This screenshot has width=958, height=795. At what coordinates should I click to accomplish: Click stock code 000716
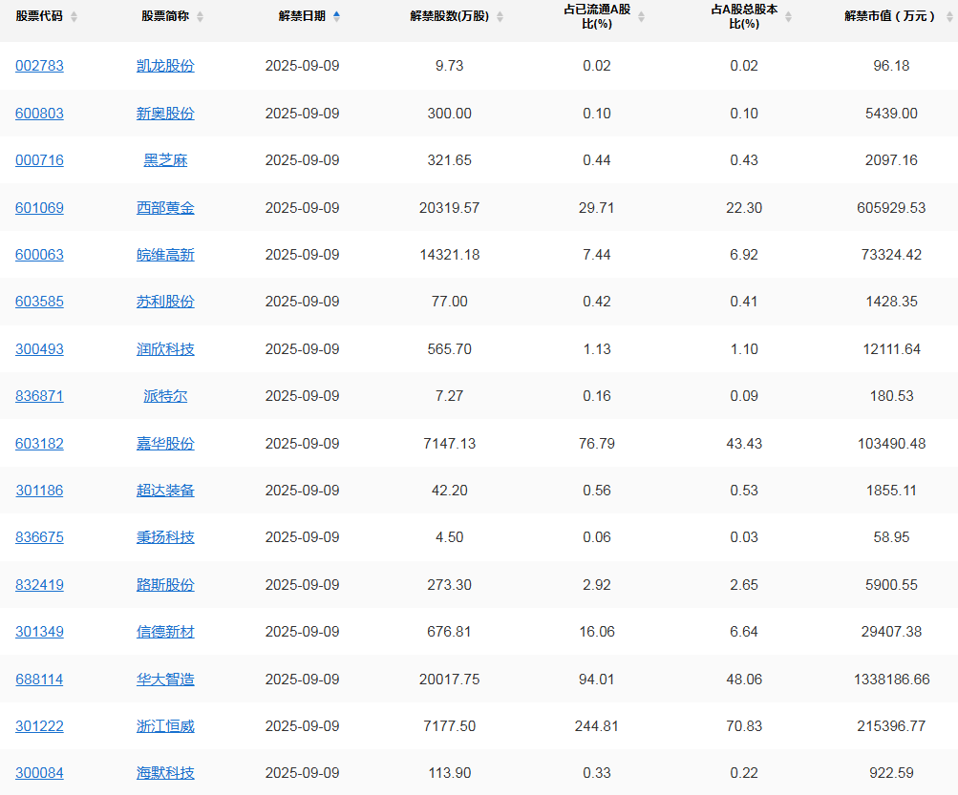click(x=39, y=160)
